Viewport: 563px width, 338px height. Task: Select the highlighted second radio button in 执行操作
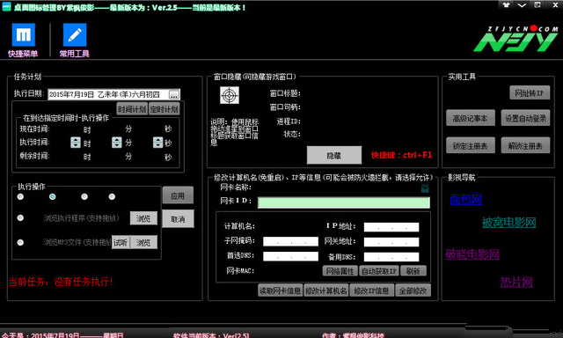(x=53, y=196)
